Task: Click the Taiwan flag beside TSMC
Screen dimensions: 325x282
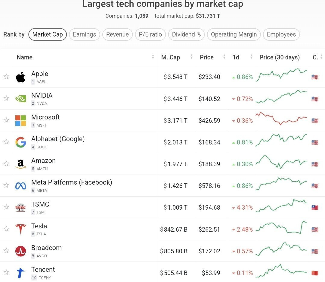Action: point(315,208)
